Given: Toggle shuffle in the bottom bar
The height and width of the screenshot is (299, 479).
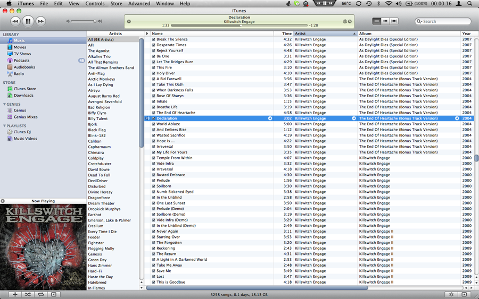Looking at the screenshot, I should coord(28,294).
